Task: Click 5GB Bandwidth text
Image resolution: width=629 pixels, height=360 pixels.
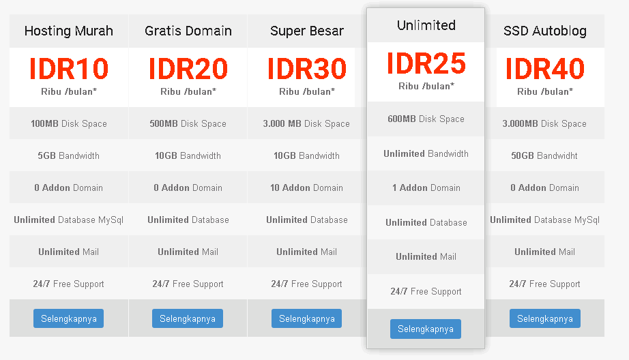Action: click(69, 155)
